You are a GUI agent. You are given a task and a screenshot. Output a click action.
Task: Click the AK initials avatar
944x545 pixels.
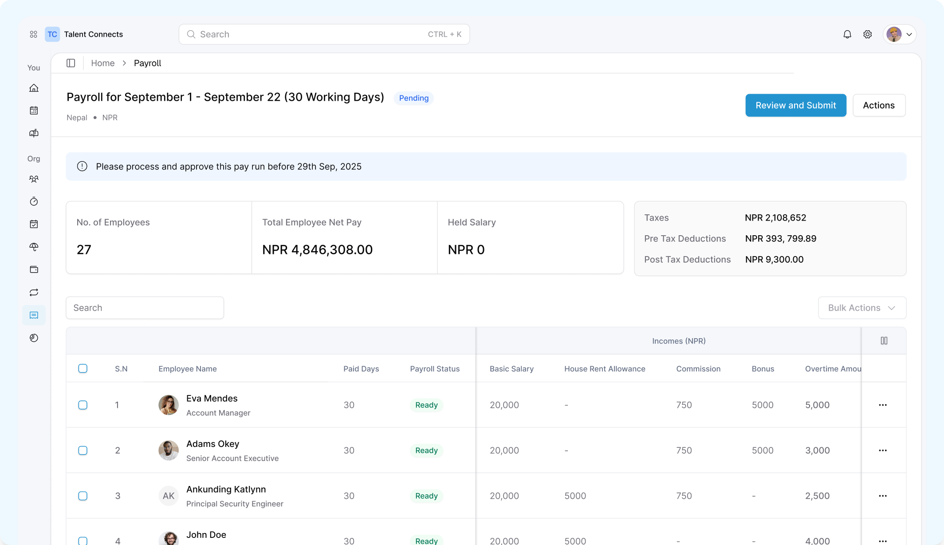click(x=169, y=496)
